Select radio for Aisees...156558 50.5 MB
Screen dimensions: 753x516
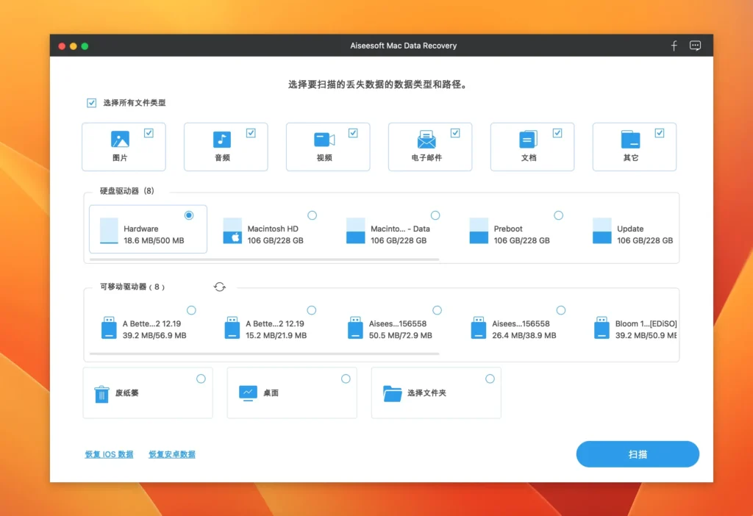tap(437, 310)
